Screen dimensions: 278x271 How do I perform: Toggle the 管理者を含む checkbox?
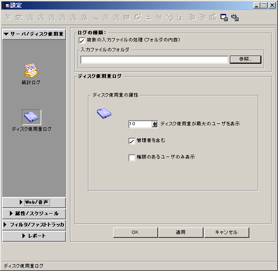[132, 141]
